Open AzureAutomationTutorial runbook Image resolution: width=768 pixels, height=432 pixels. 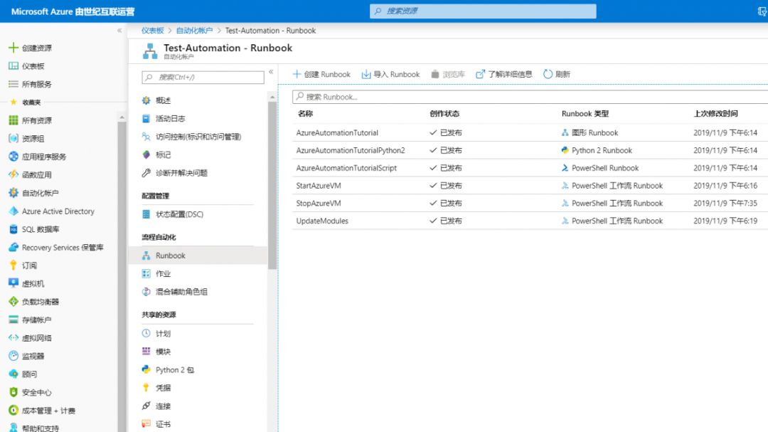(337, 132)
